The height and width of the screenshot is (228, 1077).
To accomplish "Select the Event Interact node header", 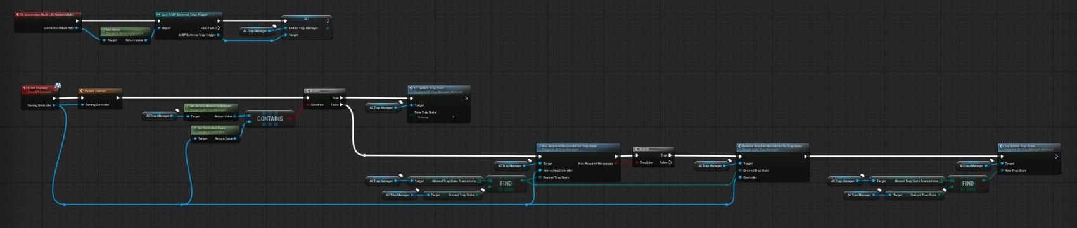I will pyautogui.click(x=39, y=89).
